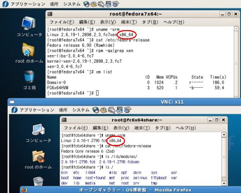Open the システム menu in the outer top panel
This screenshot has width=241, height=193.
[x=72, y=4]
